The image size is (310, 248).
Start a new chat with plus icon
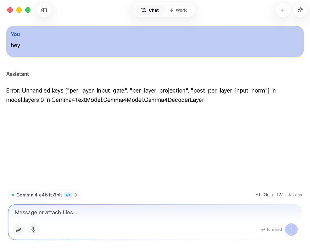pos(283,10)
